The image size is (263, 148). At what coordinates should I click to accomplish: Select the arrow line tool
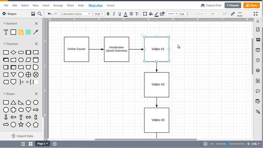click(36, 32)
